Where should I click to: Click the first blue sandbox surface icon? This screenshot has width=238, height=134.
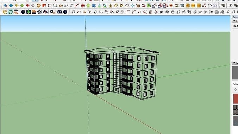point(6,6)
